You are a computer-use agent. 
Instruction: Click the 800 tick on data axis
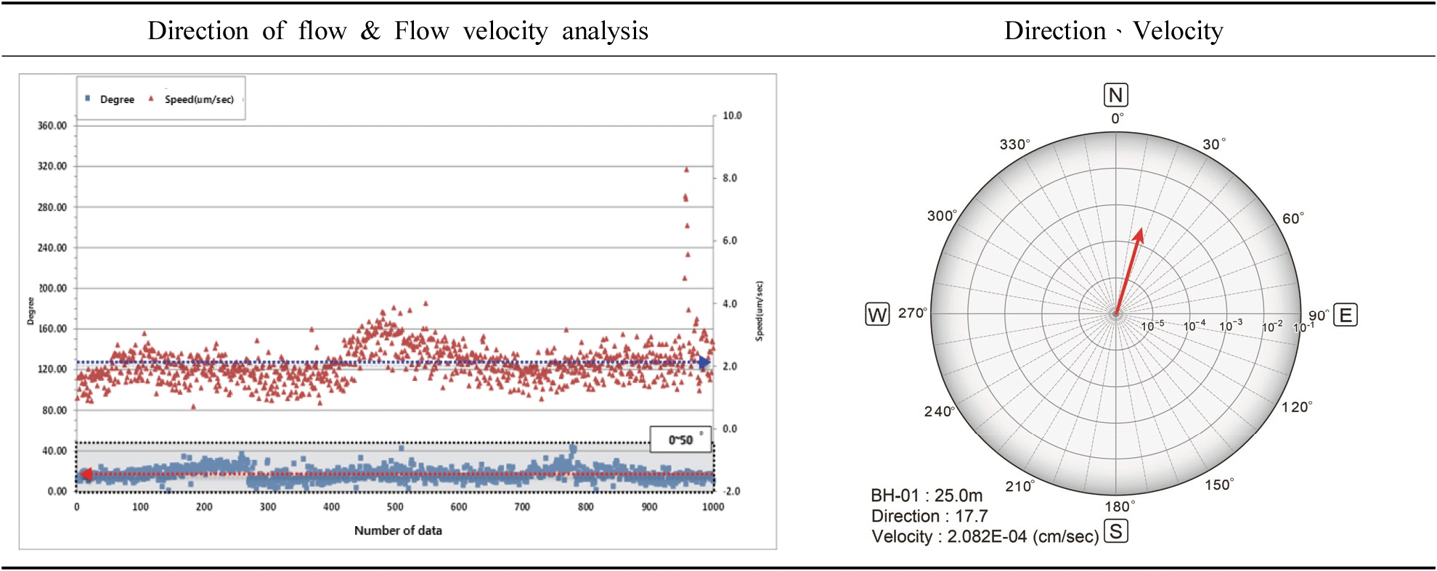point(586,507)
